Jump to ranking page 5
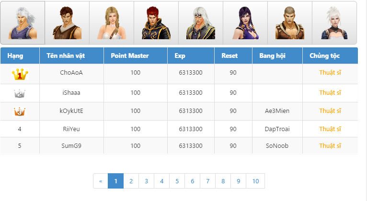Image resolution: width=367 pixels, height=201 pixels. point(177,181)
